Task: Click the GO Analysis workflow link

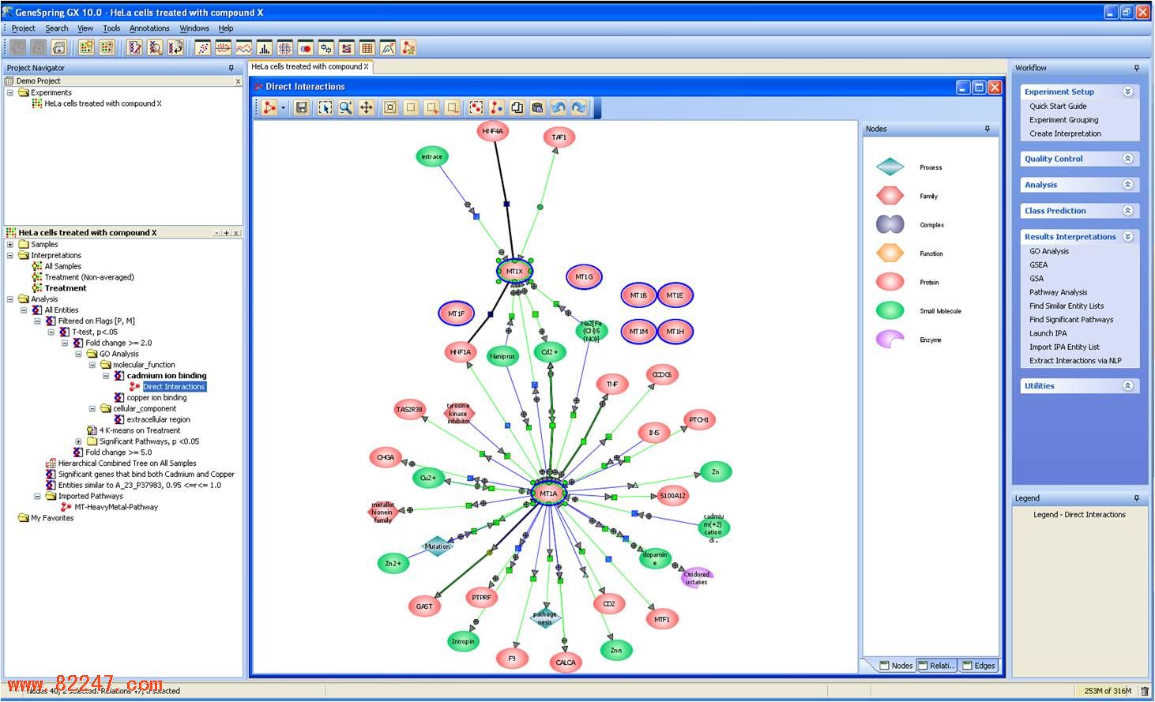Action: point(1048,251)
